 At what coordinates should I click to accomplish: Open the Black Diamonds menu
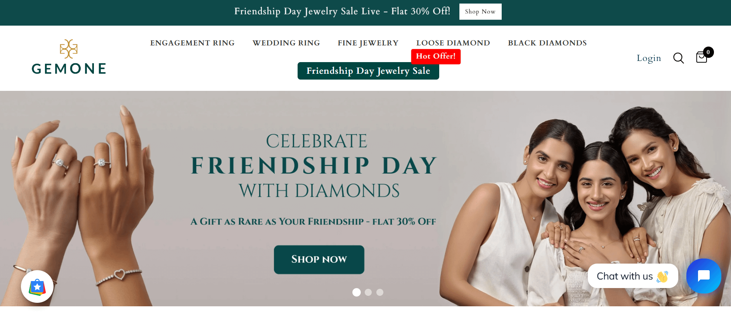(x=547, y=43)
